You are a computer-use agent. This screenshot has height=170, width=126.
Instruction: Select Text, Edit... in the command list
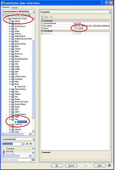click(x=10, y=152)
